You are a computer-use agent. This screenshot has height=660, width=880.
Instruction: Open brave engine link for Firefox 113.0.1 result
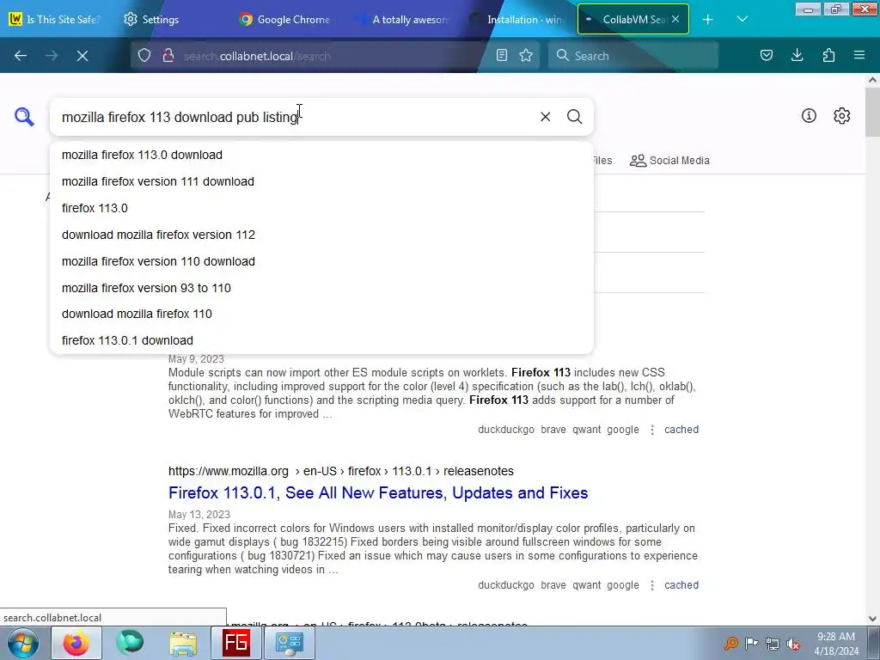[x=553, y=584]
